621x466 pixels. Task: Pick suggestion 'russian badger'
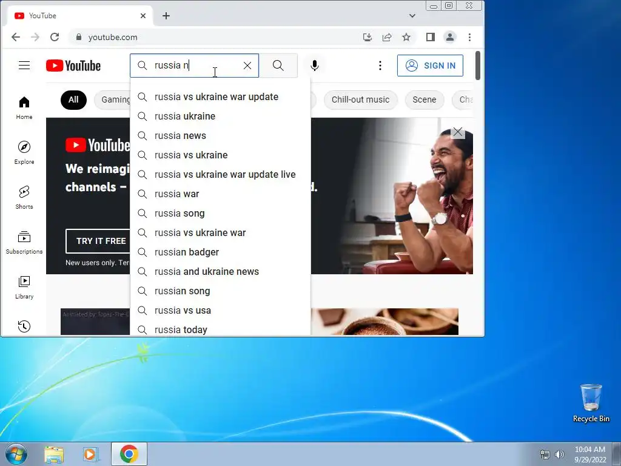(x=220, y=252)
